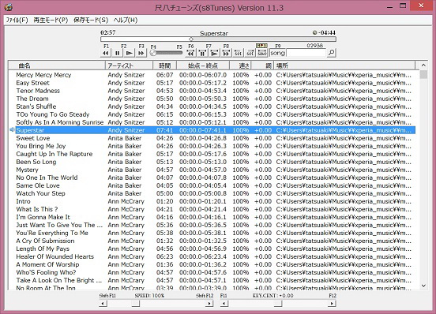The height and width of the screenshot is (314, 436).
Task: Select the song 'Who'S Fooling Who?'
Action: tap(46, 272)
